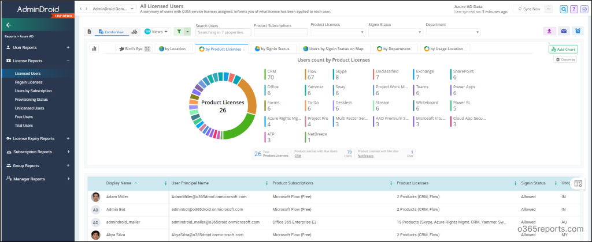Image resolution: width=592 pixels, height=242 pixels.
Task: Expand the Group Reports section
Action: [68, 165]
